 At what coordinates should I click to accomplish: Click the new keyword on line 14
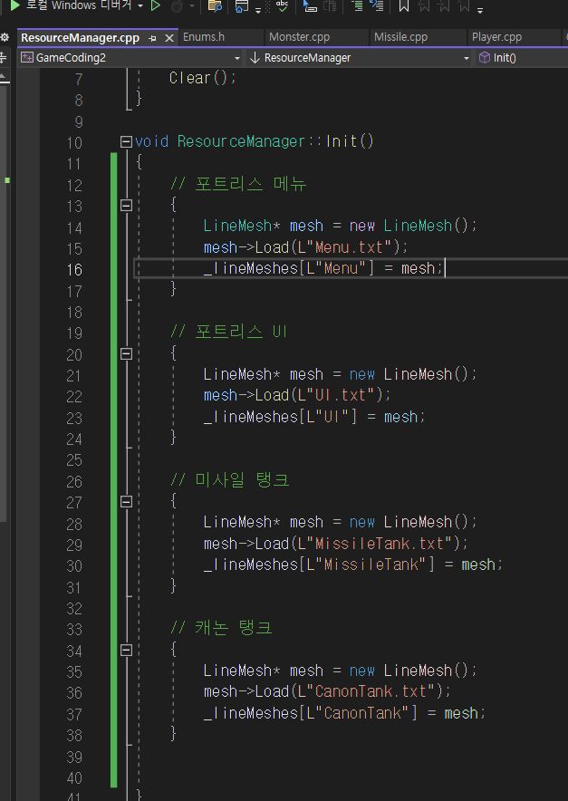[x=362, y=226]
